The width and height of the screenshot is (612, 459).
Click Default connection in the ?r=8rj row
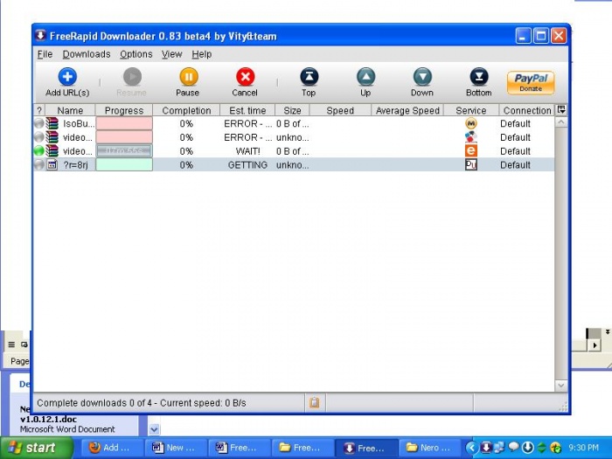515,165
